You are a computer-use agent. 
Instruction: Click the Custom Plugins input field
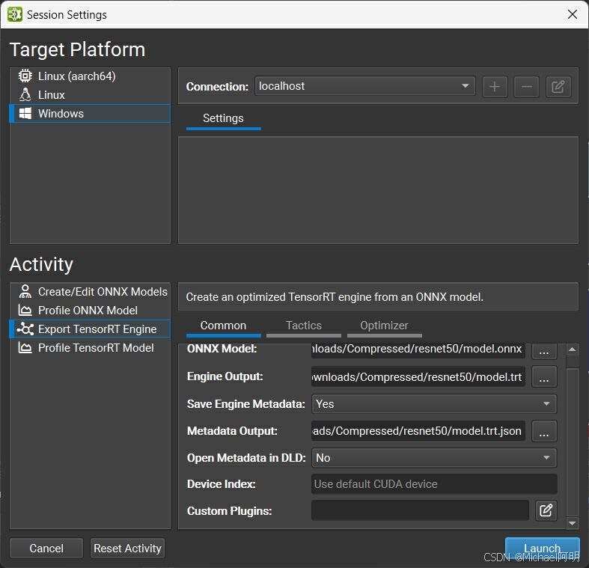[x=420, y=510]
